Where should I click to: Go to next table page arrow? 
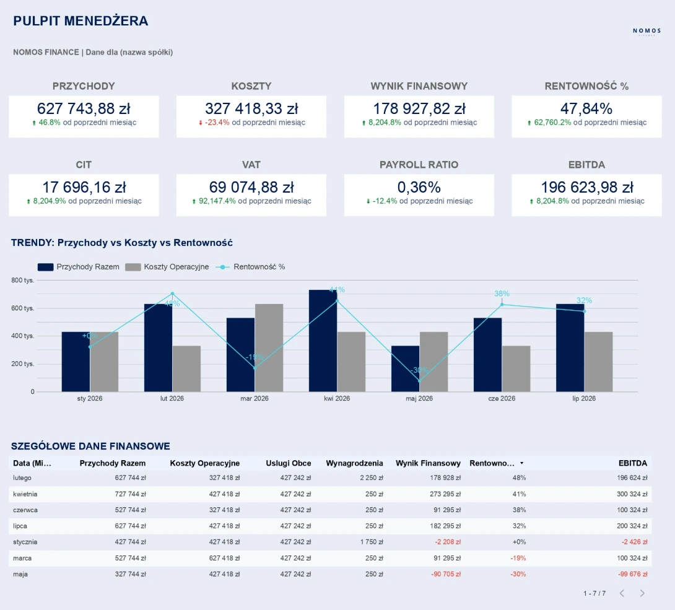point(642,593)
